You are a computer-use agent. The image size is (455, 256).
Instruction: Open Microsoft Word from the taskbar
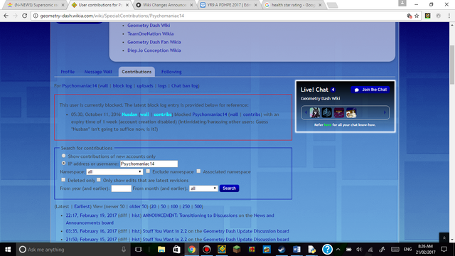[296, 250]
